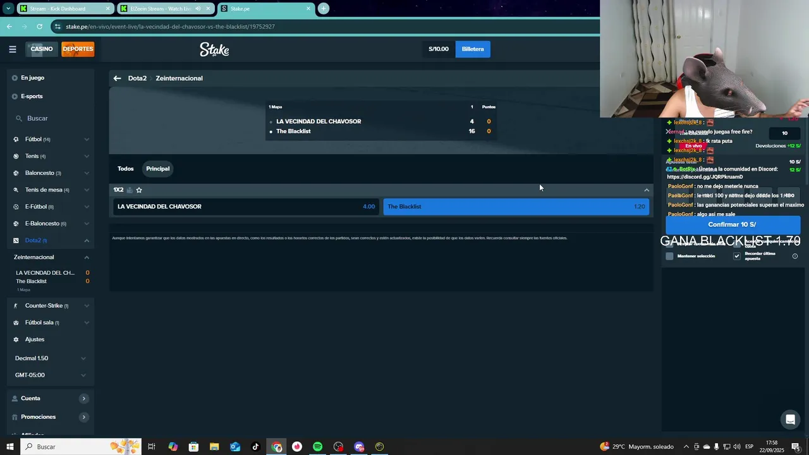Switch to the DEPORTES section

(x=78, y=49)
